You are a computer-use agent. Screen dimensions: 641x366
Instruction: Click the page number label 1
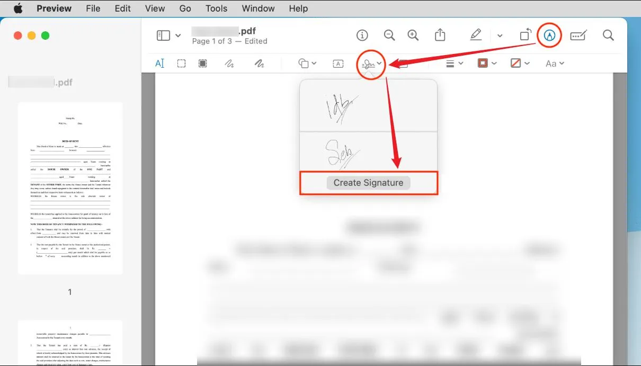pos(70,292)
